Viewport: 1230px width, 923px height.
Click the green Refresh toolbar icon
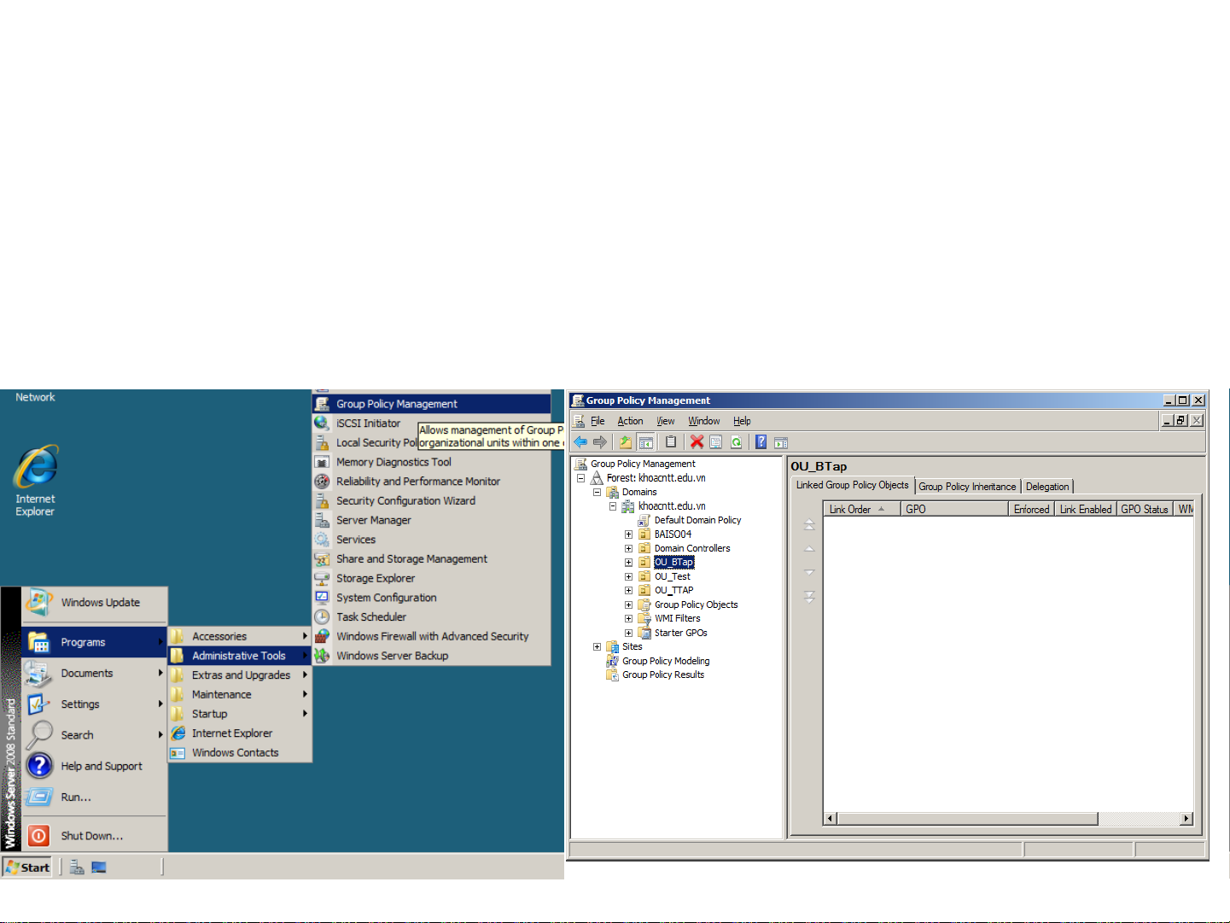pos(736,441)
